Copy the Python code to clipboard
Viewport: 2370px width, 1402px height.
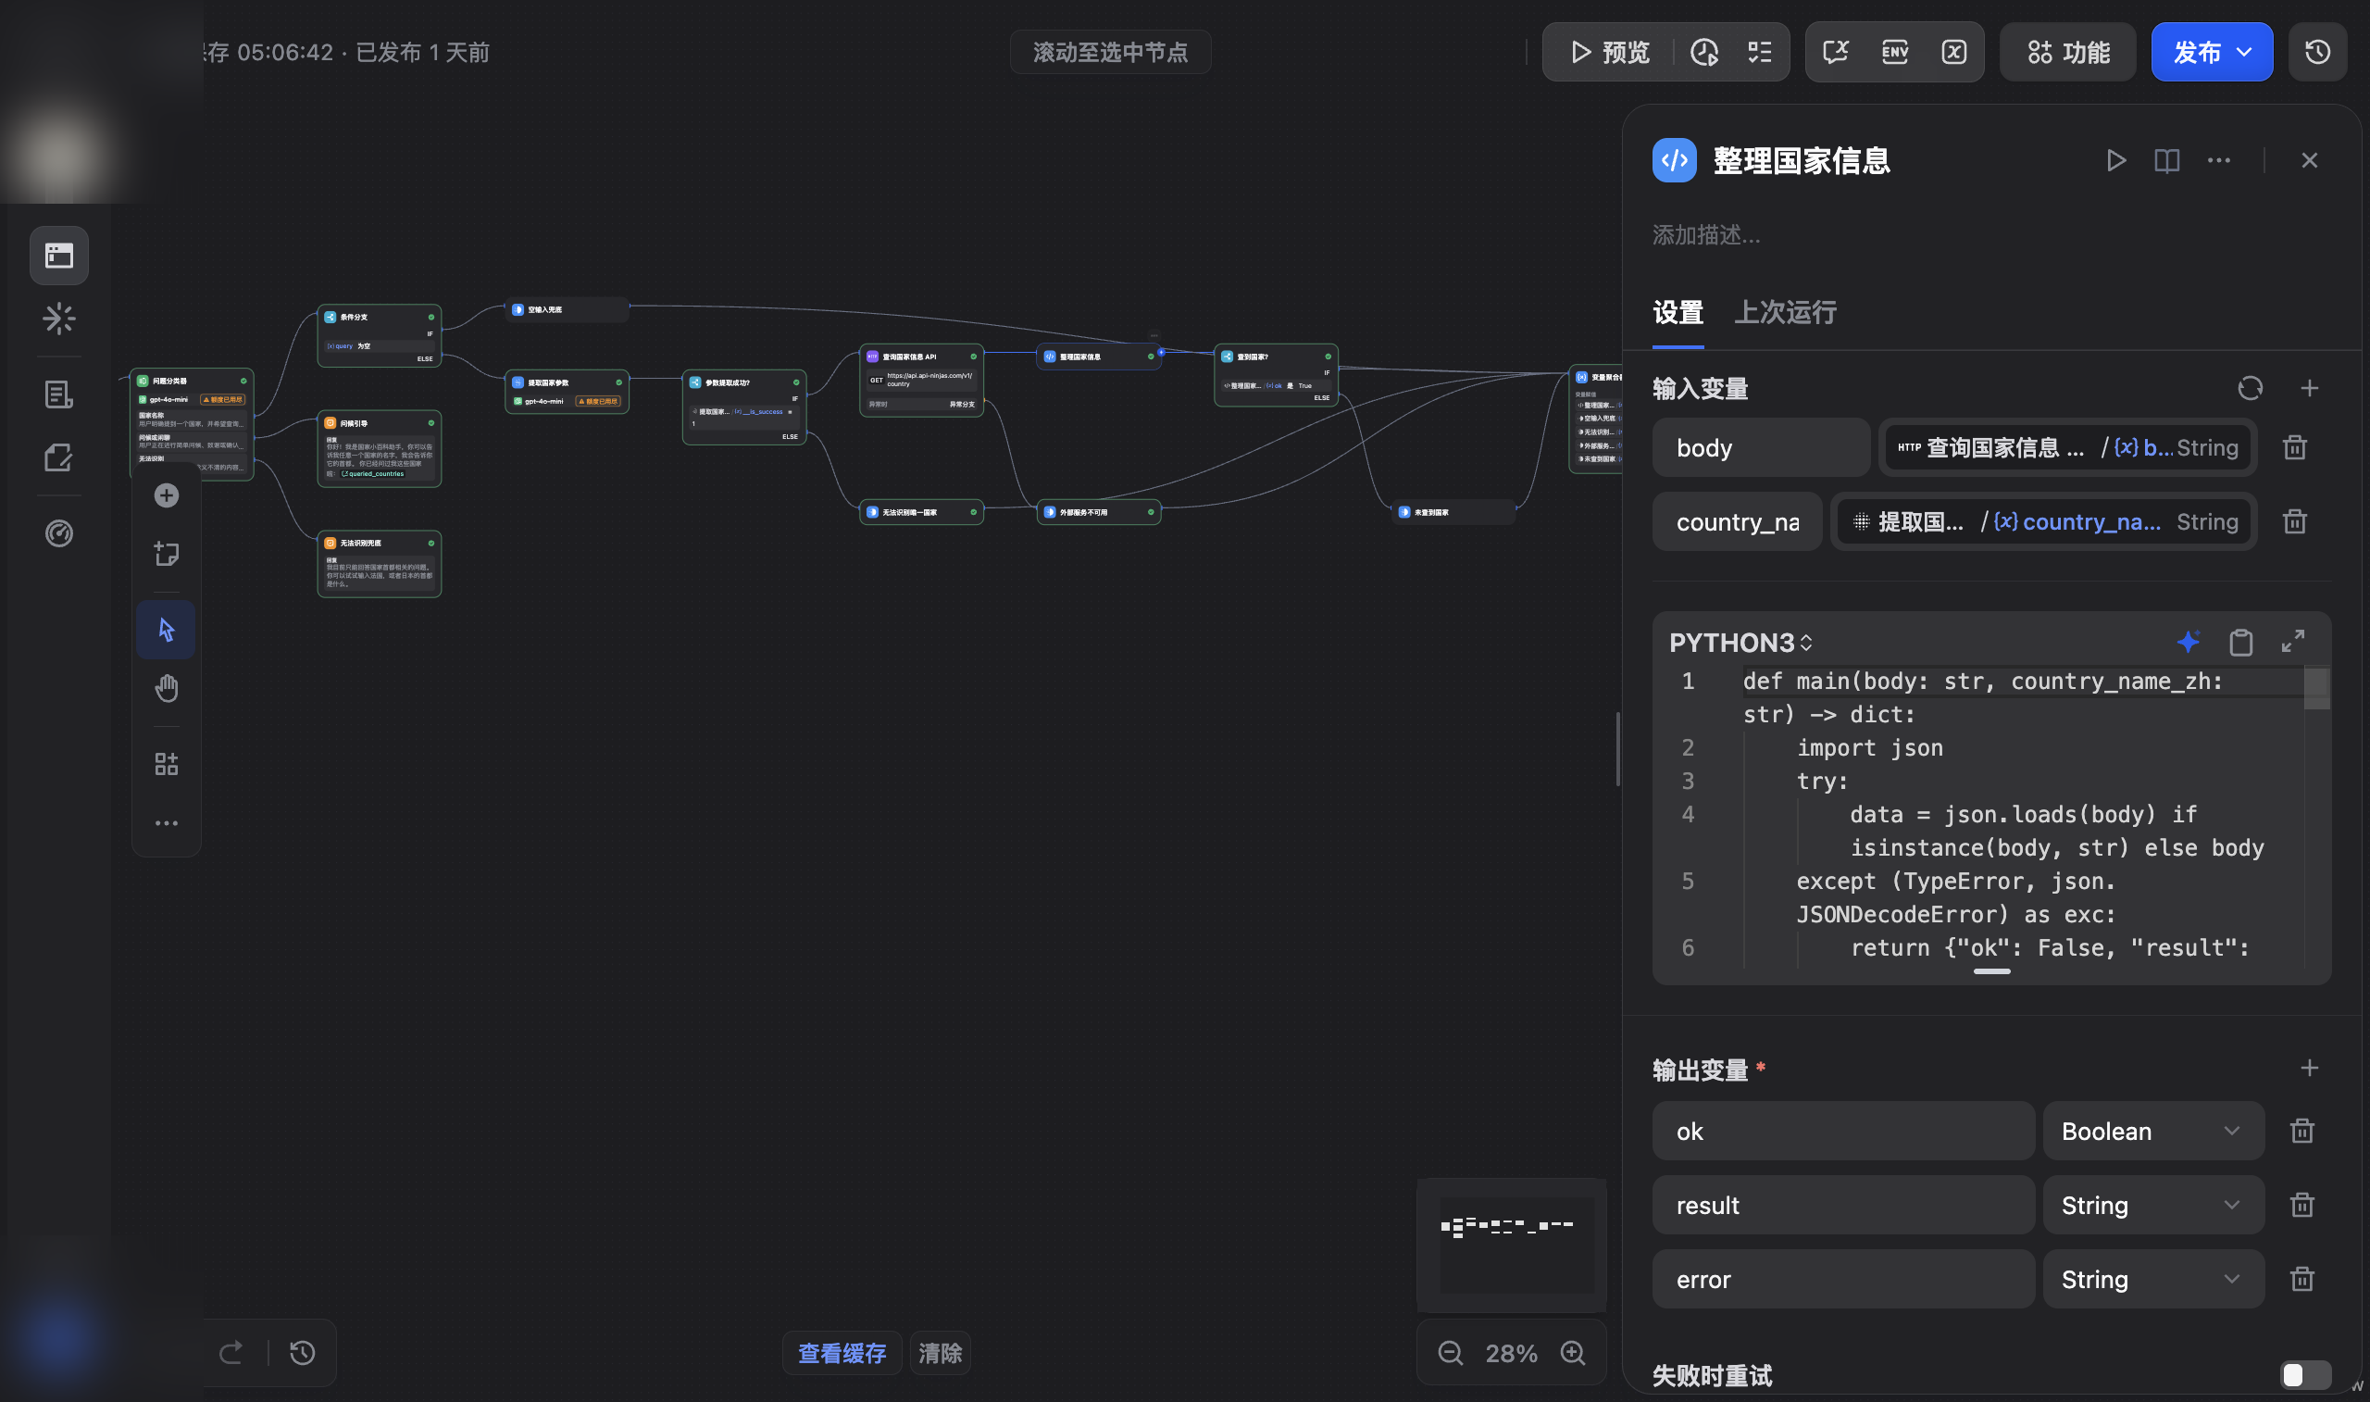tap(2240, 643)
